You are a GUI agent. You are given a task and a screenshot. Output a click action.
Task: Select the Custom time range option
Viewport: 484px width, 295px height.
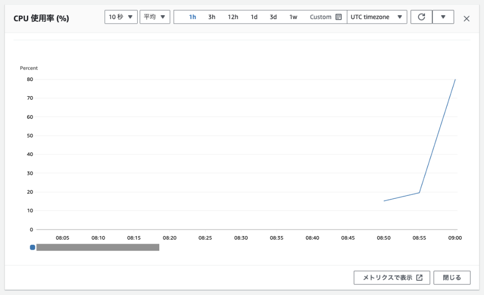pyautogui.click(x=320, y=17)
